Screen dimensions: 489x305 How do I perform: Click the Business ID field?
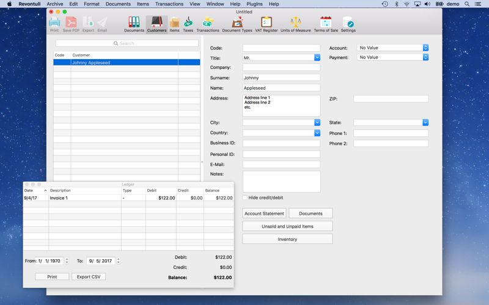[281, 143]
